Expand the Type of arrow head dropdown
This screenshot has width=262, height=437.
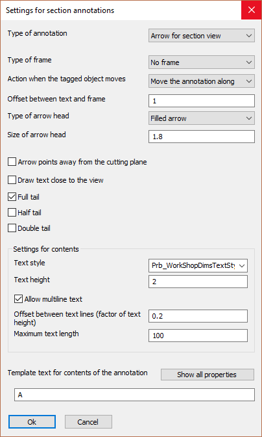pos(202,118)
